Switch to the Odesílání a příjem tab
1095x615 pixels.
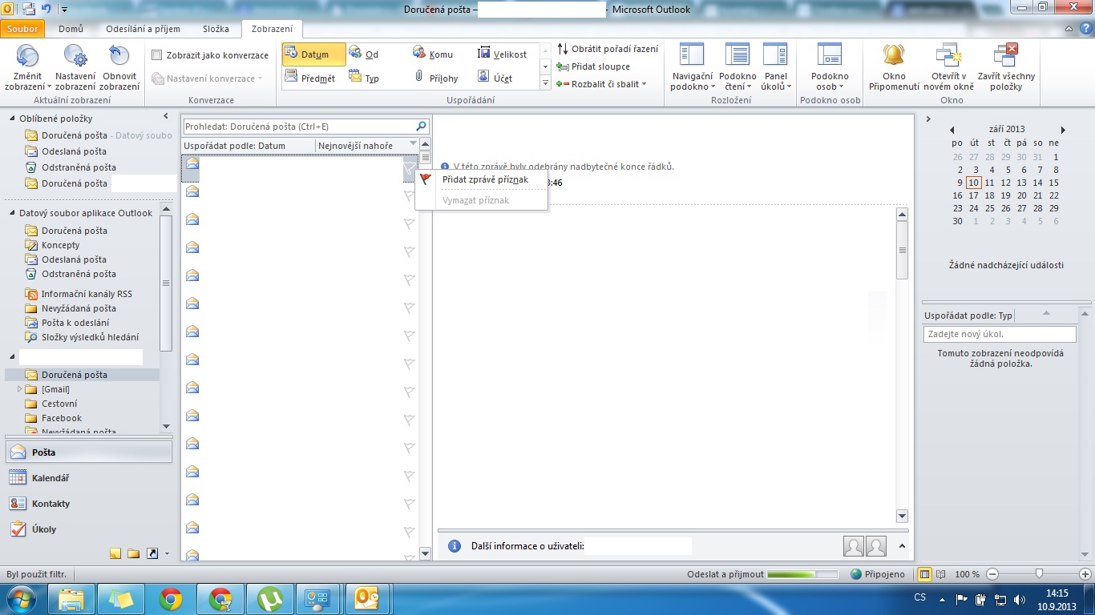click(143, 29)
